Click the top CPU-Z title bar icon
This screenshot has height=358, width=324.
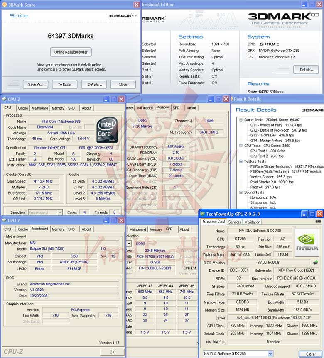4,99
